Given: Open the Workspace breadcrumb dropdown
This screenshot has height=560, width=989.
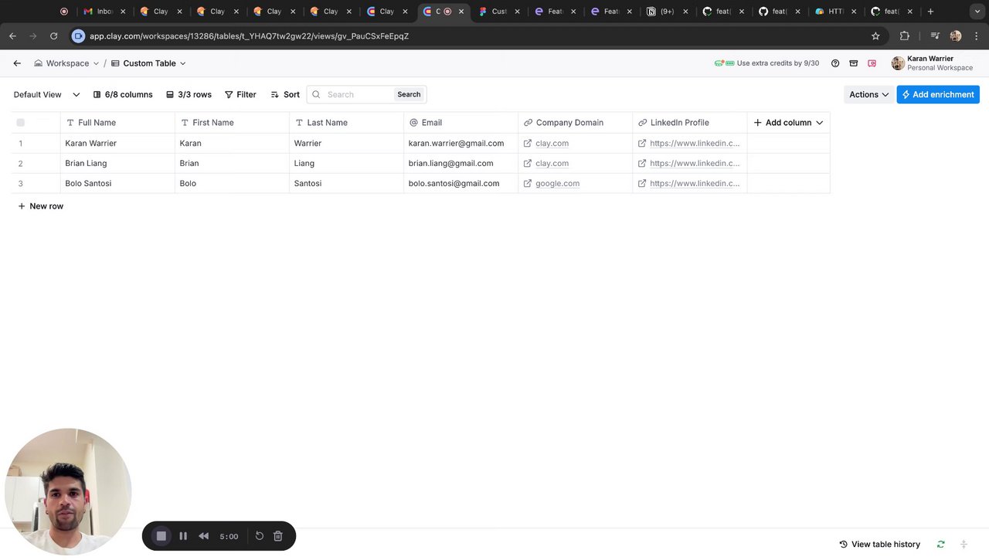Looking at the screenshot, I should click(66, 63).
